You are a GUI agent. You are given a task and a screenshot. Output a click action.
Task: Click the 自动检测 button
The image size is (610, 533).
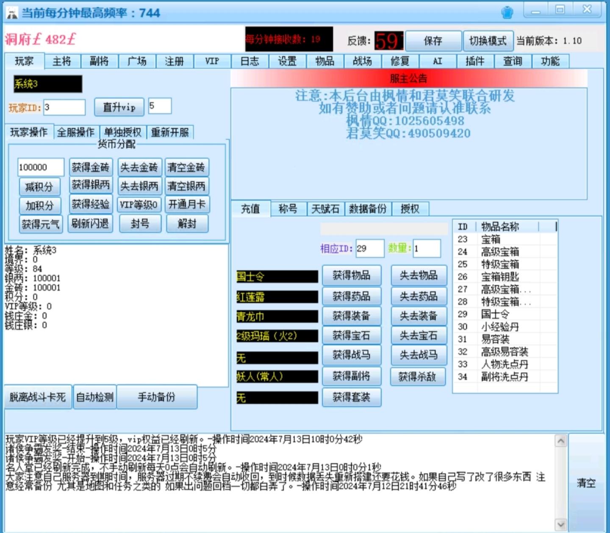tap(95, 397)
